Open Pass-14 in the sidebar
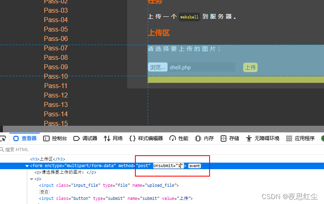The width and height of the screenshot is (324, 204). click(x=56, y=114)
